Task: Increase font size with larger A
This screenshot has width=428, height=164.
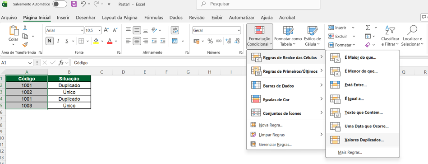Action: pos(106,30)
